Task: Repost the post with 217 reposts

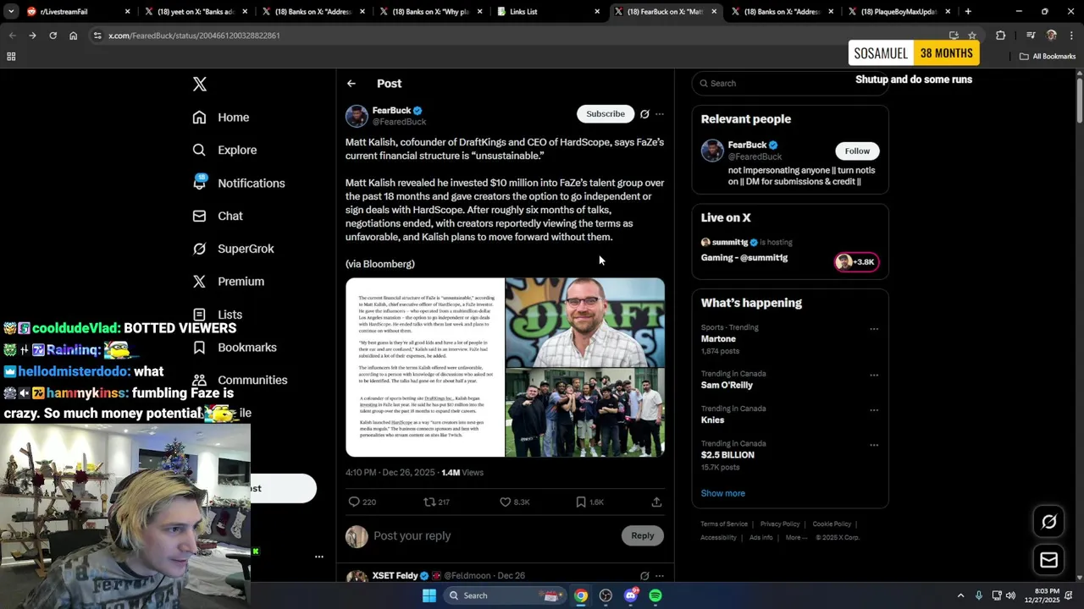Action: coord(429,502)
